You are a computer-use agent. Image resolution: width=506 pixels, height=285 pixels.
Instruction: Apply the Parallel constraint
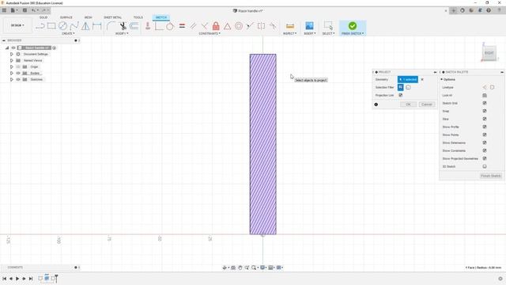(x=193, y=26)
